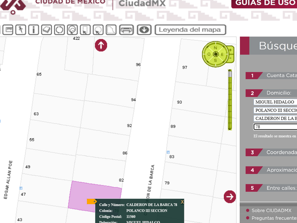Select the ruler measurement tool
The width and height of the screenshot is (297, 223).
(x=8, y=30)
